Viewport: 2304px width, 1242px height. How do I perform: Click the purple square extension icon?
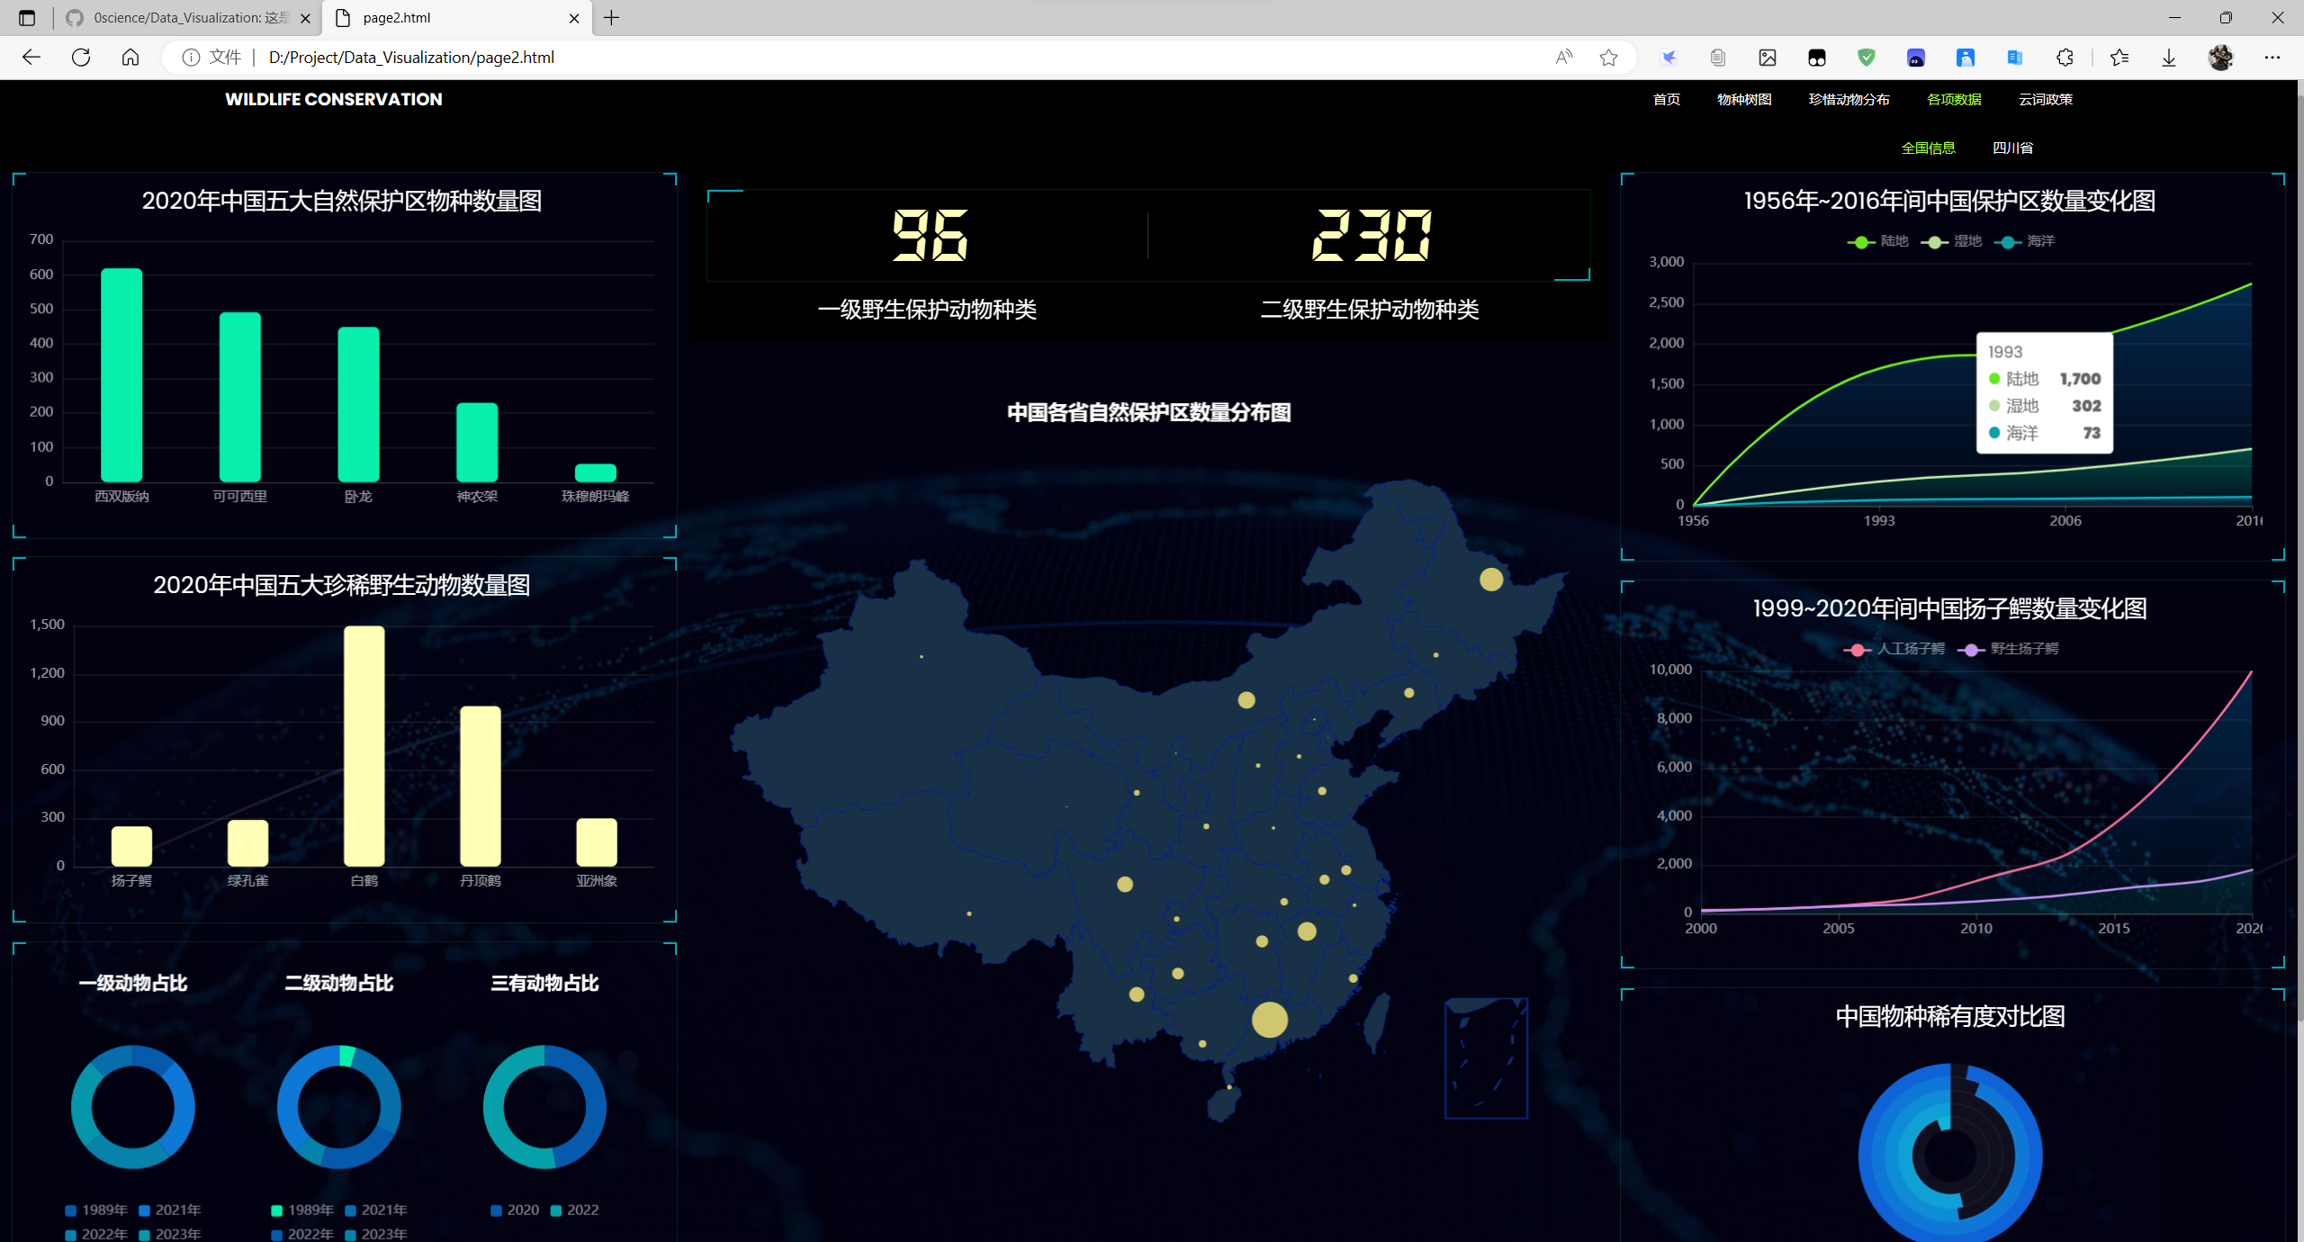point(1916,58)
